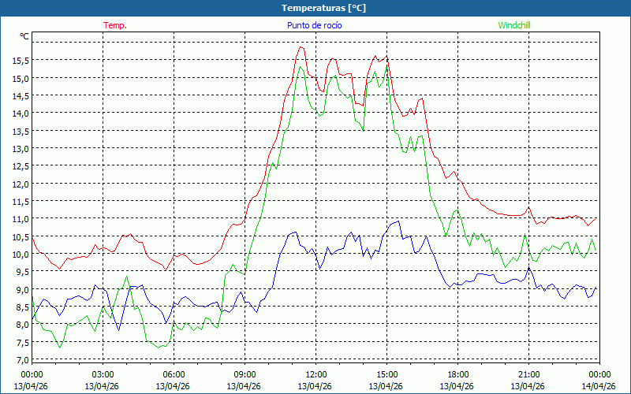This screenshot has width=631, height=394.
Task: Click the 12,0 y-axis label
Action: point(21,184)
